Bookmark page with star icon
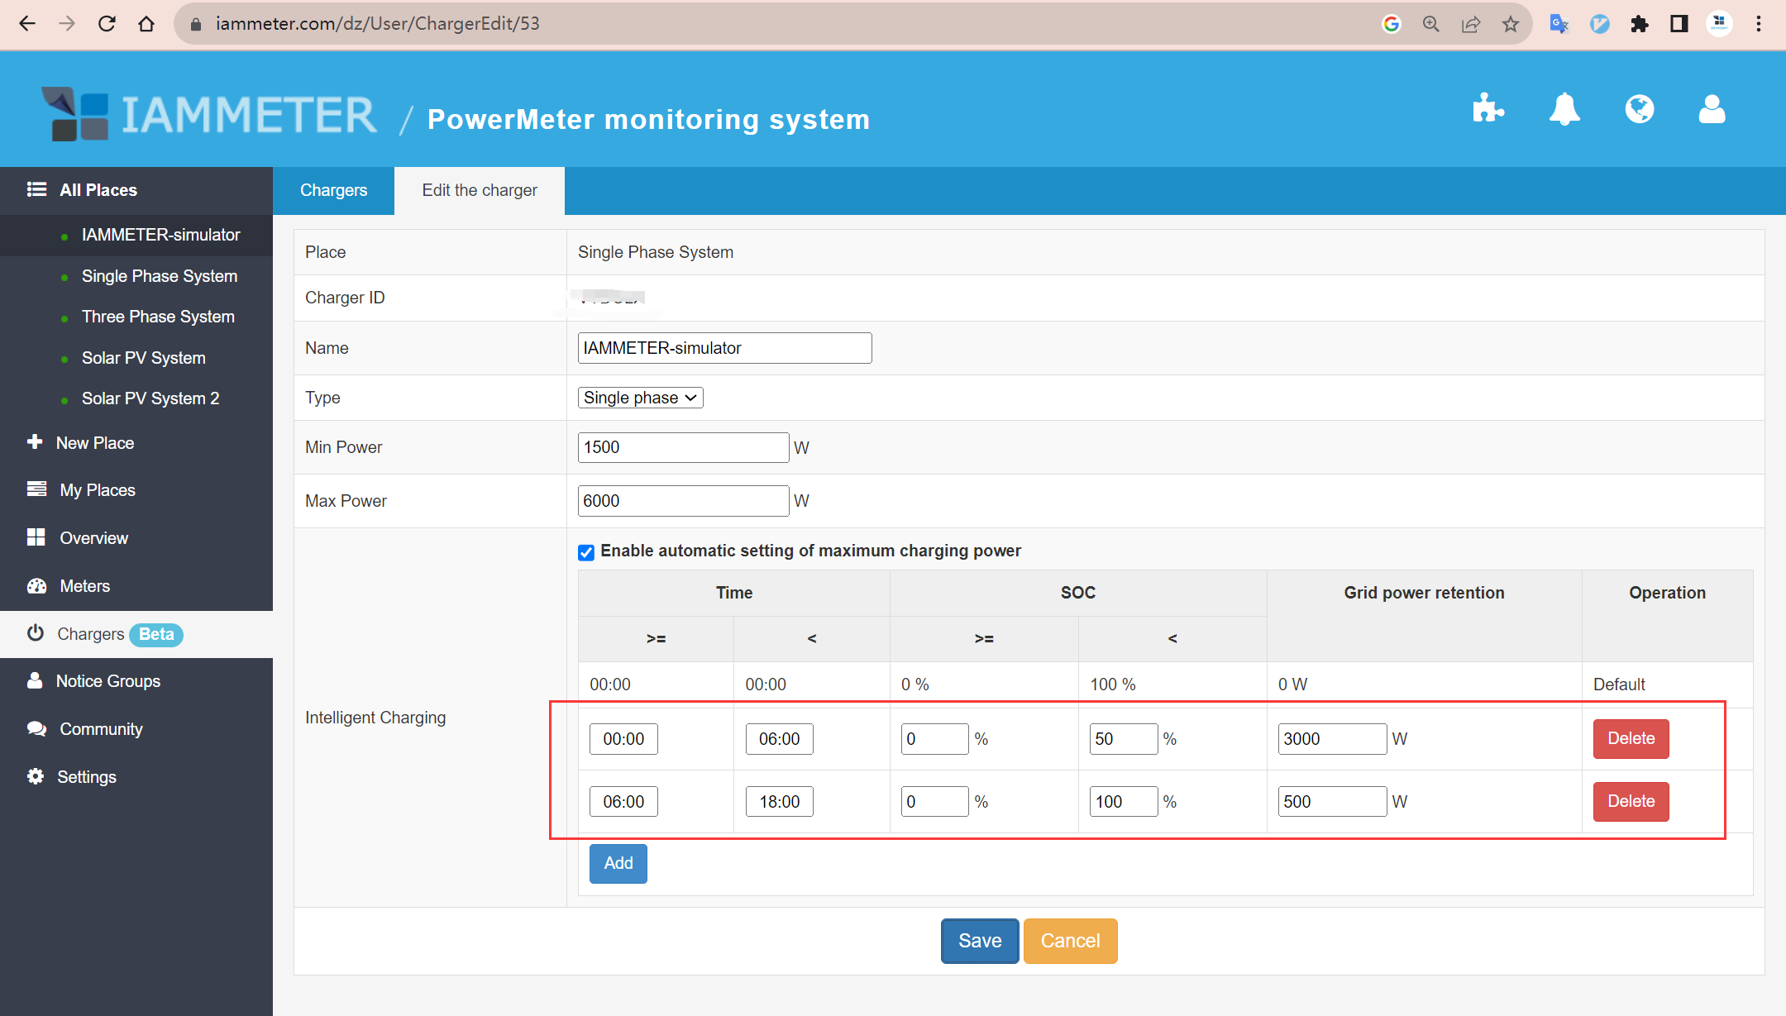Screen dimensions: 1786x1016 pos(1511,24)
